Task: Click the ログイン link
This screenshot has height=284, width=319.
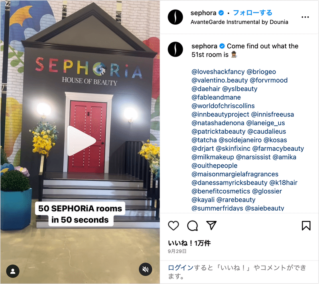Action: (x=181, y=268)
